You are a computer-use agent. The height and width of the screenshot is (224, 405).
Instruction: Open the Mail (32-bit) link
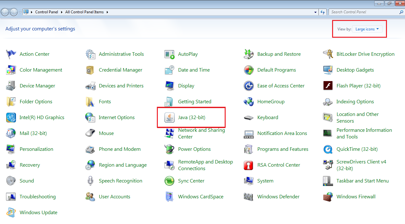pos(33,133)
